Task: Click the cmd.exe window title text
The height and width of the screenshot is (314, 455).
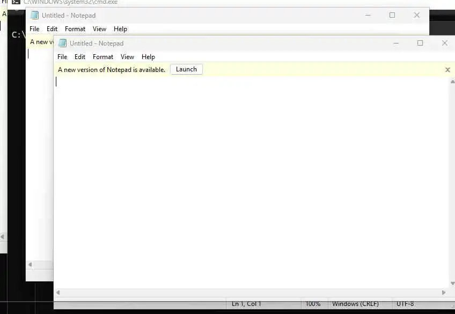Action: point(70,2)
